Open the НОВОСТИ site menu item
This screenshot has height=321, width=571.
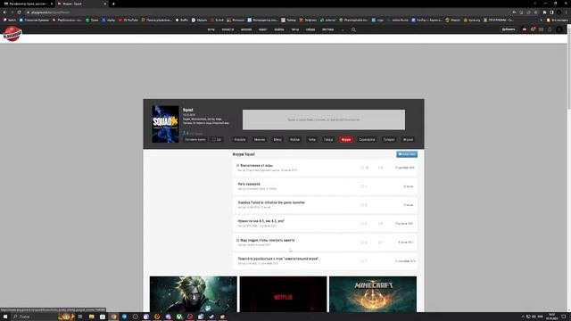(x=228, y=29)
